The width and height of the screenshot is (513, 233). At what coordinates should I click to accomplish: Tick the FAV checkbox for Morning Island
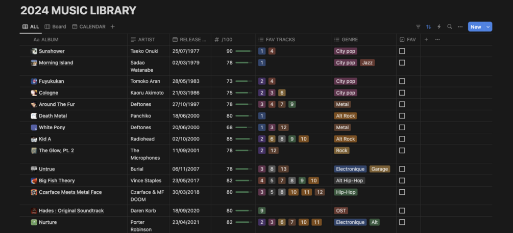[402, 63]
